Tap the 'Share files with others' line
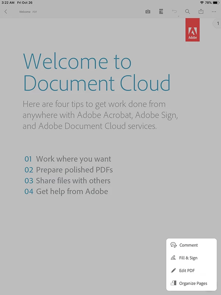221x295 pixels. coord(67,181)
